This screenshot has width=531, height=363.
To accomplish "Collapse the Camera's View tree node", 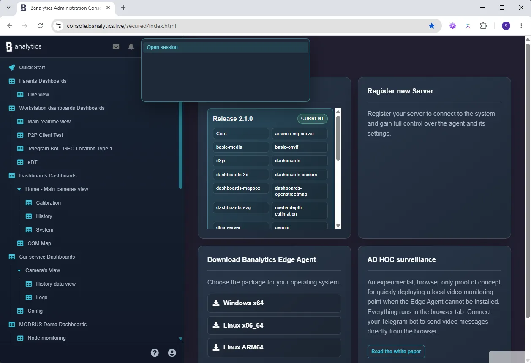I will click(19, 270).
